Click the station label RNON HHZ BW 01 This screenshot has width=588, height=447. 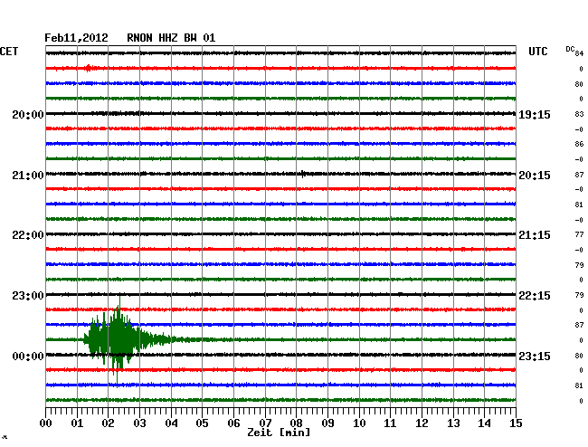pyautogui.click(x=171, y=38)
